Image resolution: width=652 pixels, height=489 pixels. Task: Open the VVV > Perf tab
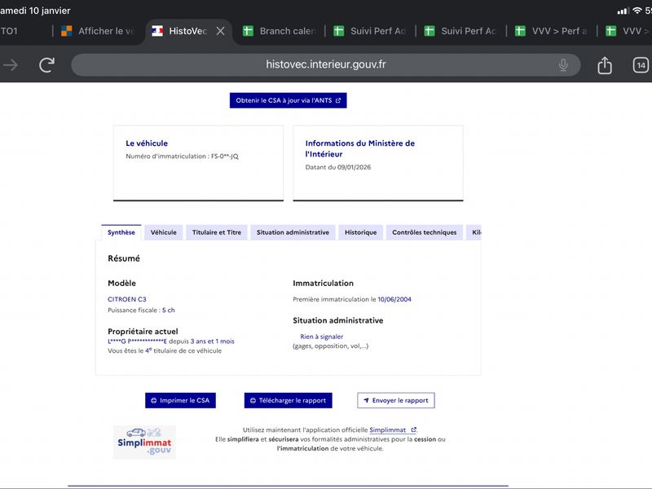(552, 31)
